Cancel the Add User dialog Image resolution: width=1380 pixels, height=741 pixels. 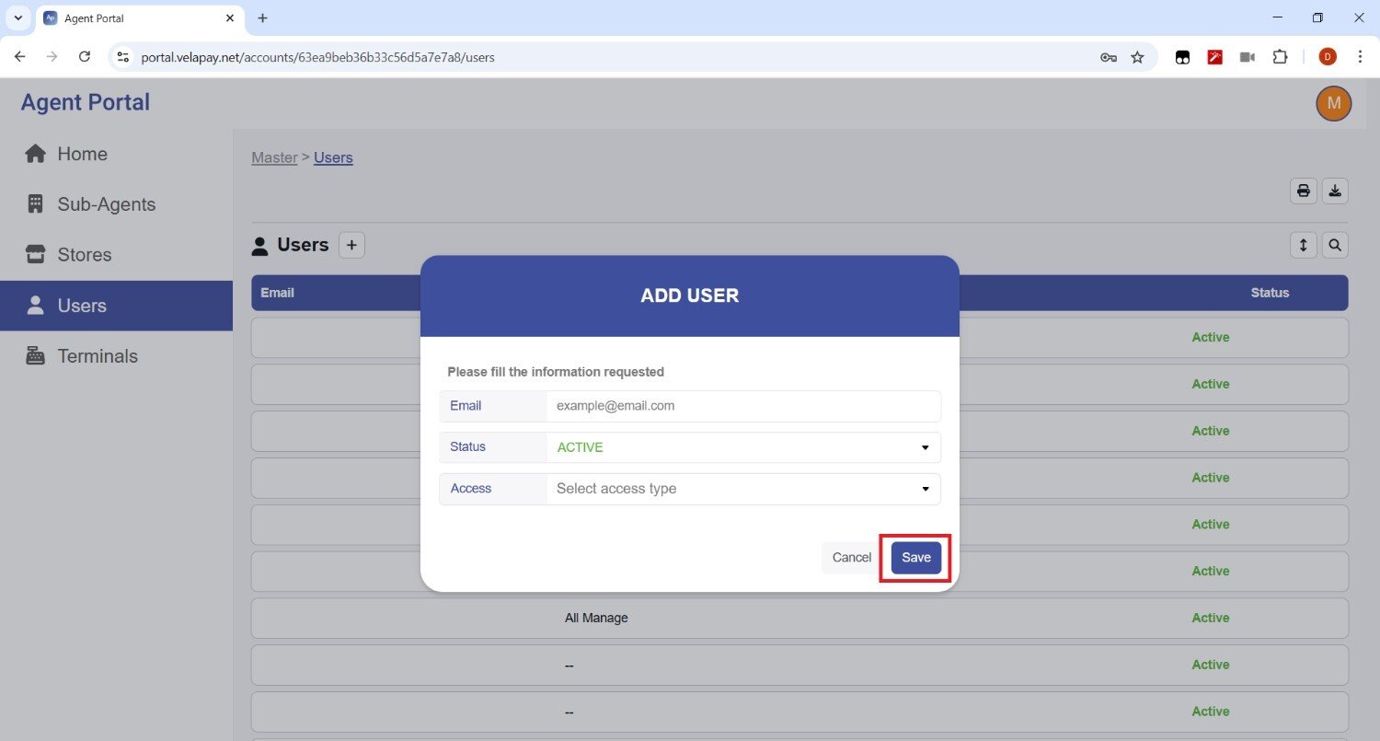pyautogui.click(x=851, y=558)
